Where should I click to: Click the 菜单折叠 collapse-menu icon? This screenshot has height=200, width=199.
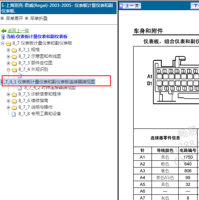pyautogui.click(x=26, y=18)
